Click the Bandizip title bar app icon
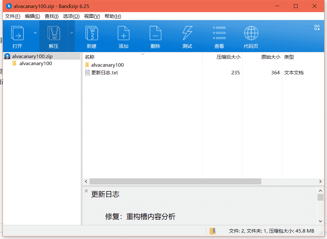This screenshot has width=327, height=239. [9, 6]
